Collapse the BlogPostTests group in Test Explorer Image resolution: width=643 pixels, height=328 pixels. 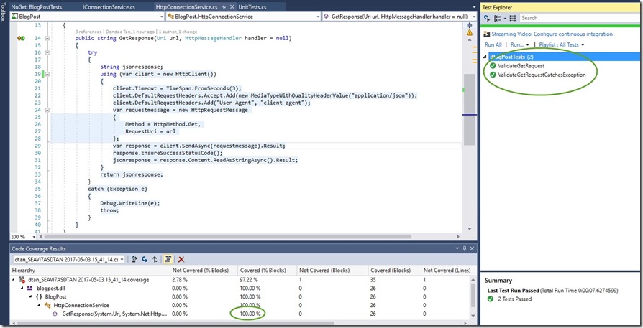tap(485, 57)
